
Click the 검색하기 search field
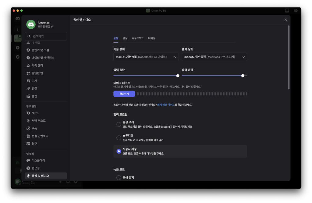(x=46, y=36)
